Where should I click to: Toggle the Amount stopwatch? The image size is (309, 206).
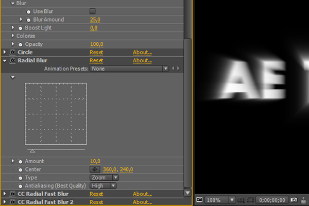[x=20, y=162]
